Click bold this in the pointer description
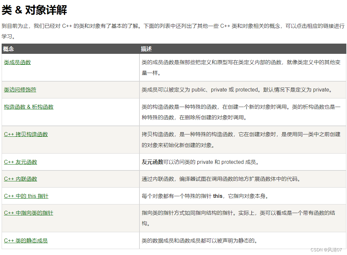 click(x=218, y=196)
